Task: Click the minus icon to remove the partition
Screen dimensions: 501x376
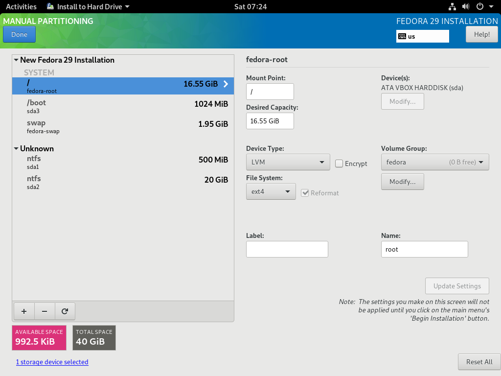Action: coord(45,311)
